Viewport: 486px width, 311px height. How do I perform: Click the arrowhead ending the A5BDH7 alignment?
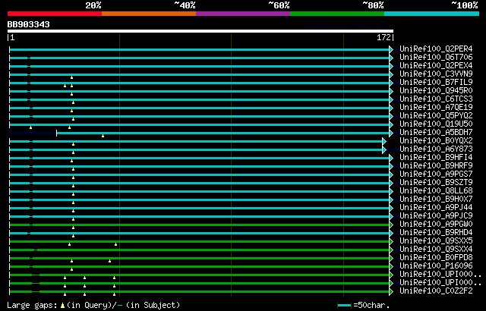pyautogui.click(x=391, y=133)
